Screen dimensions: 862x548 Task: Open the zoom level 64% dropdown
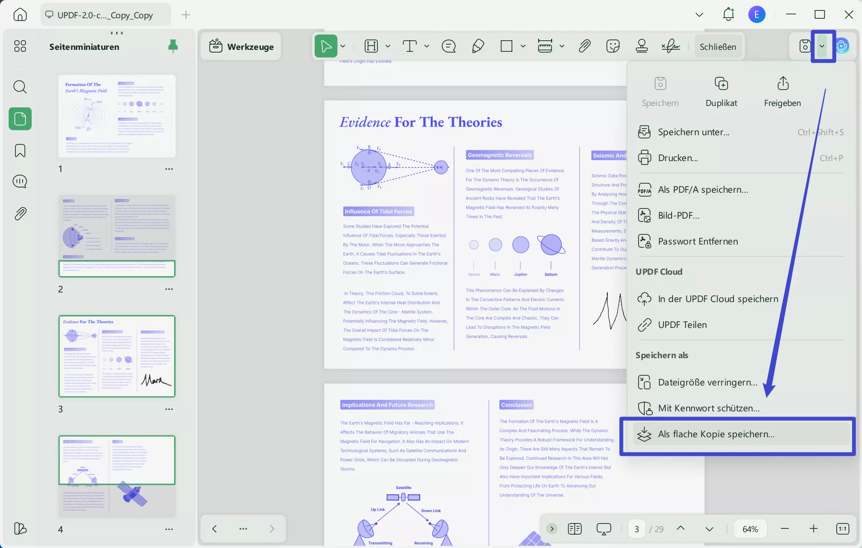(x=750, y=529)
